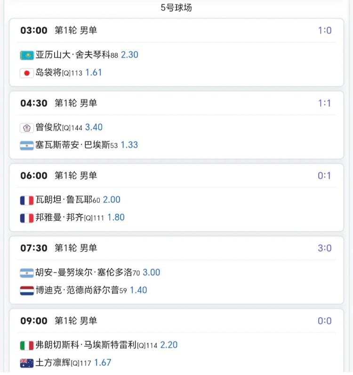Select odds 3.00 for 塞伦多洛
Viewport: 353px width, 375px height.
pyautogui.click(x=151, y=273)
